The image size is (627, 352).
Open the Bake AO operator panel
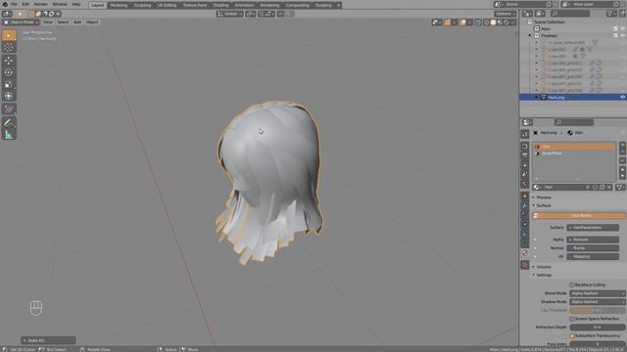tap(48, 340)
